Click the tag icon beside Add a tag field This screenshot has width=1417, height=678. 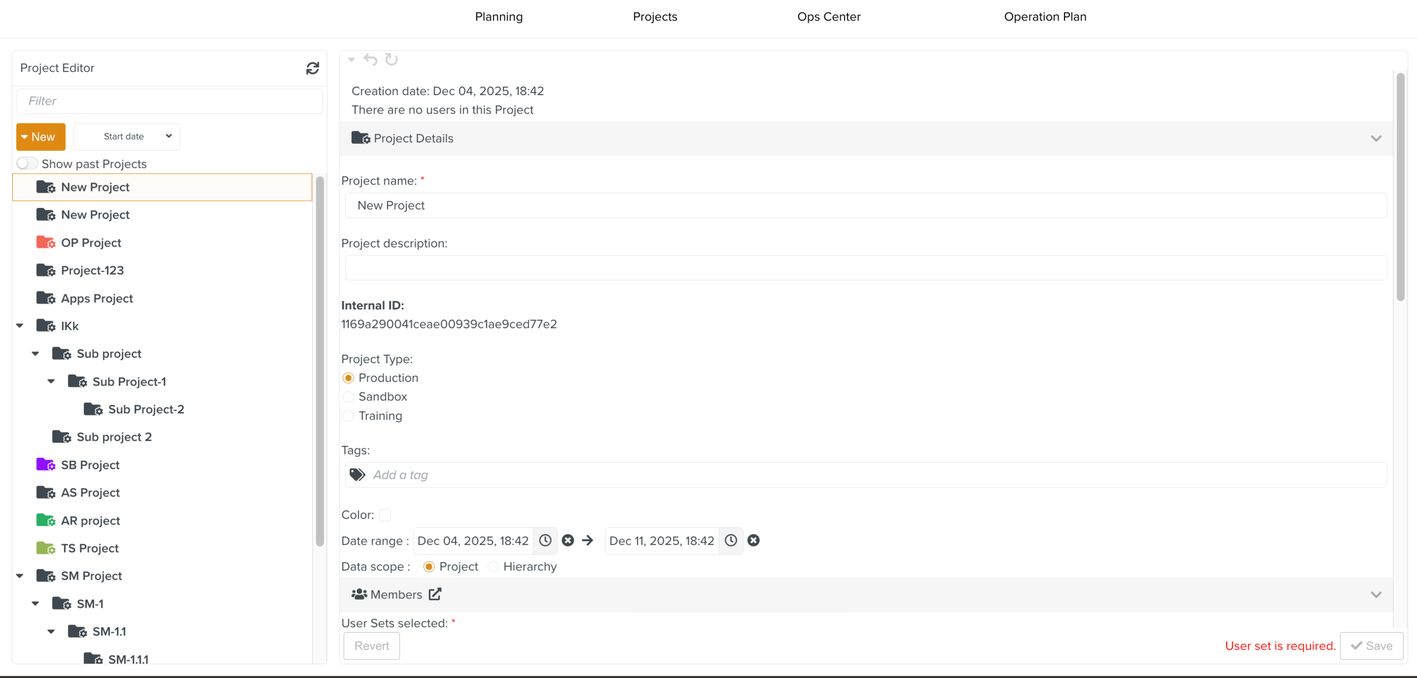click(x=357, y=475)
